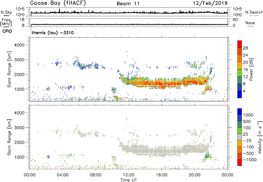Select the "Beam 11" heading
263x182 pixels.
coord(128,4)
